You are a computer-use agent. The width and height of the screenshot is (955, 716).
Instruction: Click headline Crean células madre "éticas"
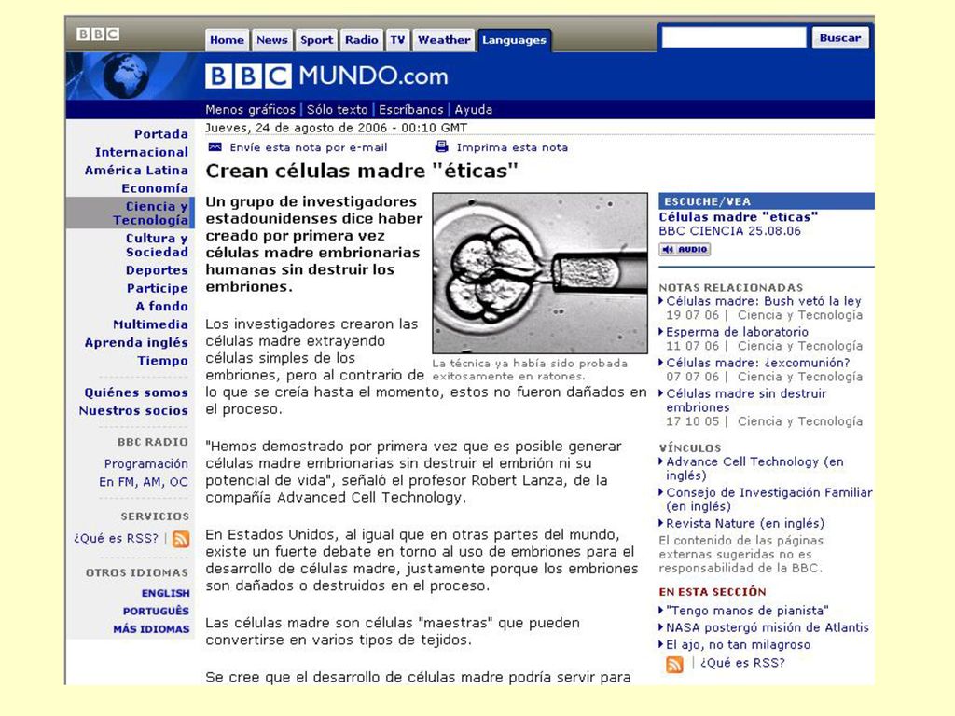click(361, 171)
